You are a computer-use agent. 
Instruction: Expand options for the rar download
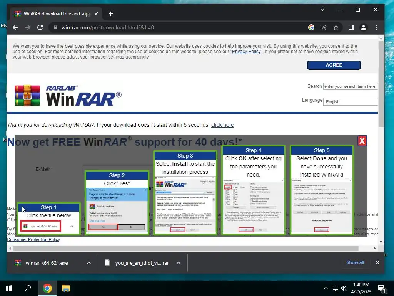click(x=179, y=263)
